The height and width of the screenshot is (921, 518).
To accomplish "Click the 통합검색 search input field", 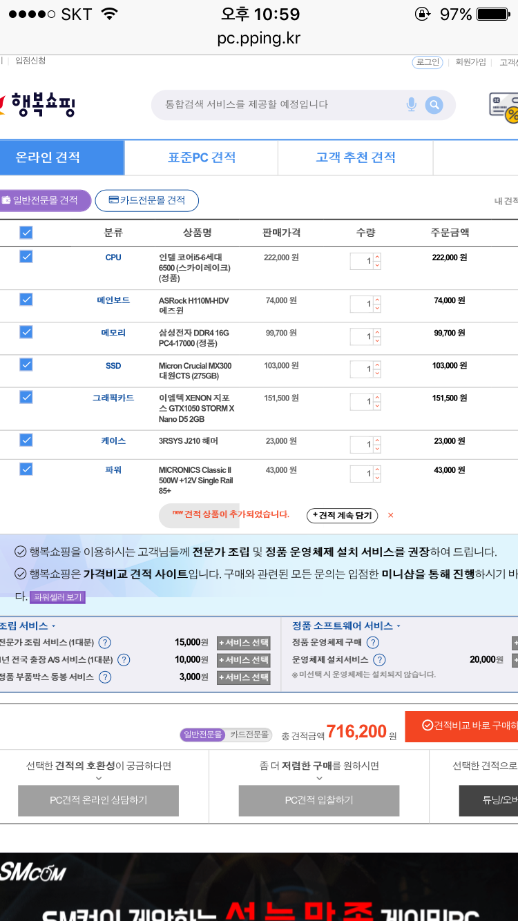I will (276, 105).
